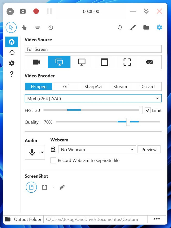Select single screen monitor source icon
Image resolution: width=171 pixels, height=228 pixels.
tap(82, 62)
